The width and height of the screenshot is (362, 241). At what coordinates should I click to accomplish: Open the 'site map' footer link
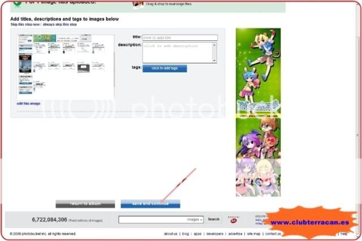point(253,234)
